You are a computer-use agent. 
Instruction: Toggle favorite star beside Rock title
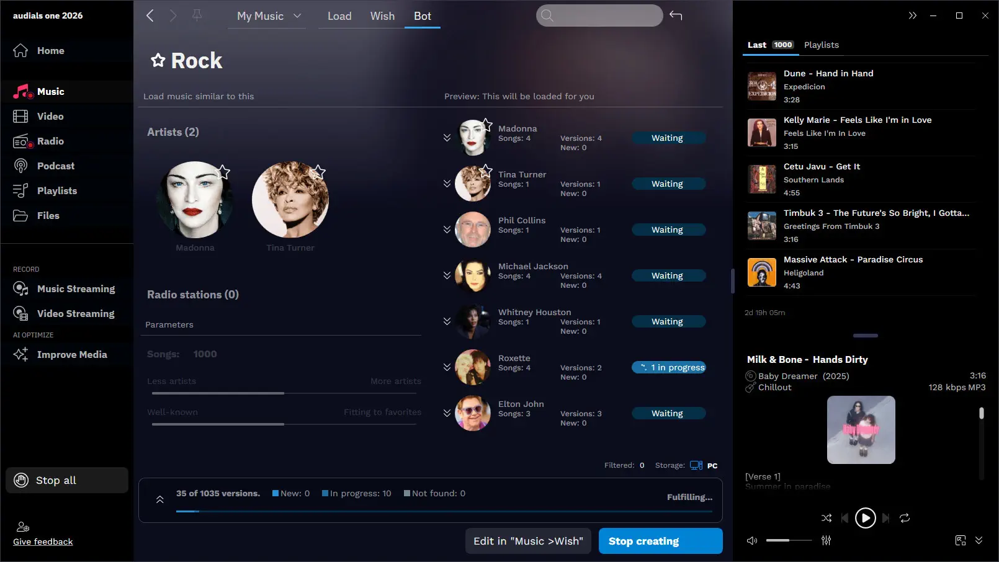158,60
